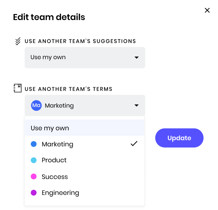Expand the suggestions dropdown arrow
The height and width of the screenshot is (210, 218).
137,58
